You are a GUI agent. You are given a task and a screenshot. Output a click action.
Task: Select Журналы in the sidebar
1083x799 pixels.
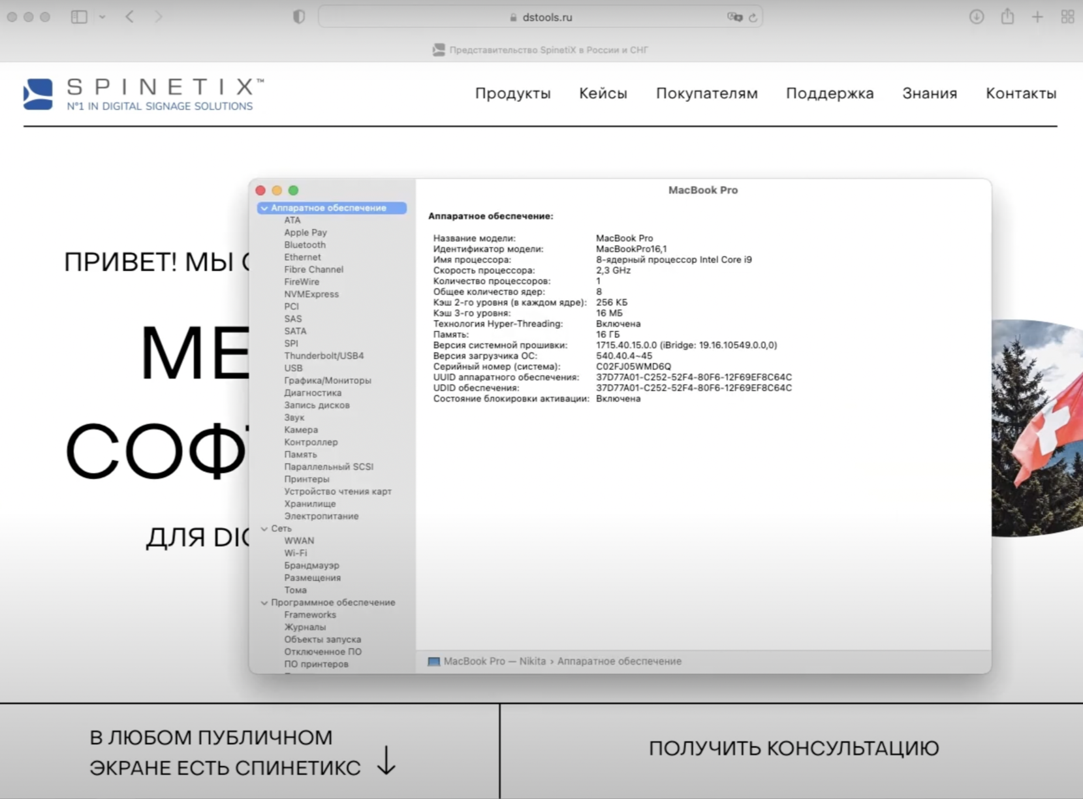click(305, 627)
